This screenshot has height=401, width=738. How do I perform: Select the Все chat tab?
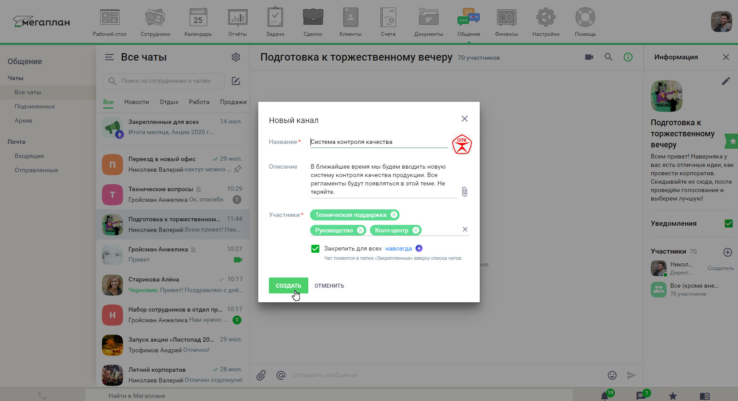(x=108, y=102)
